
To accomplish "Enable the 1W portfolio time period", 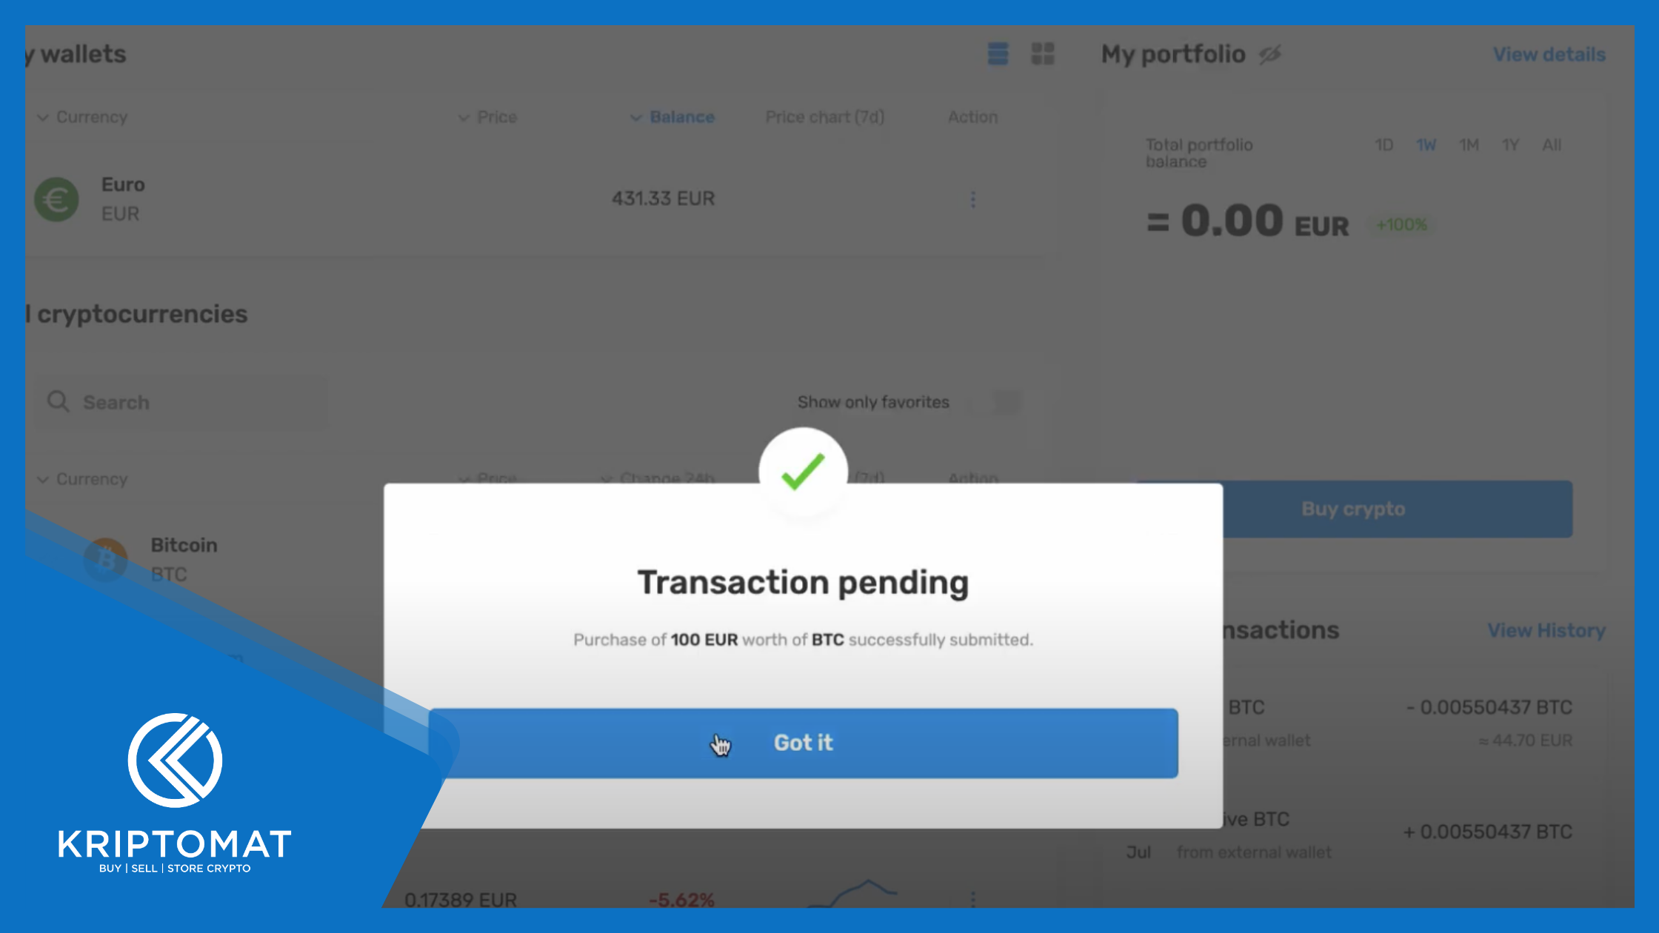I will pos(1426,144).
